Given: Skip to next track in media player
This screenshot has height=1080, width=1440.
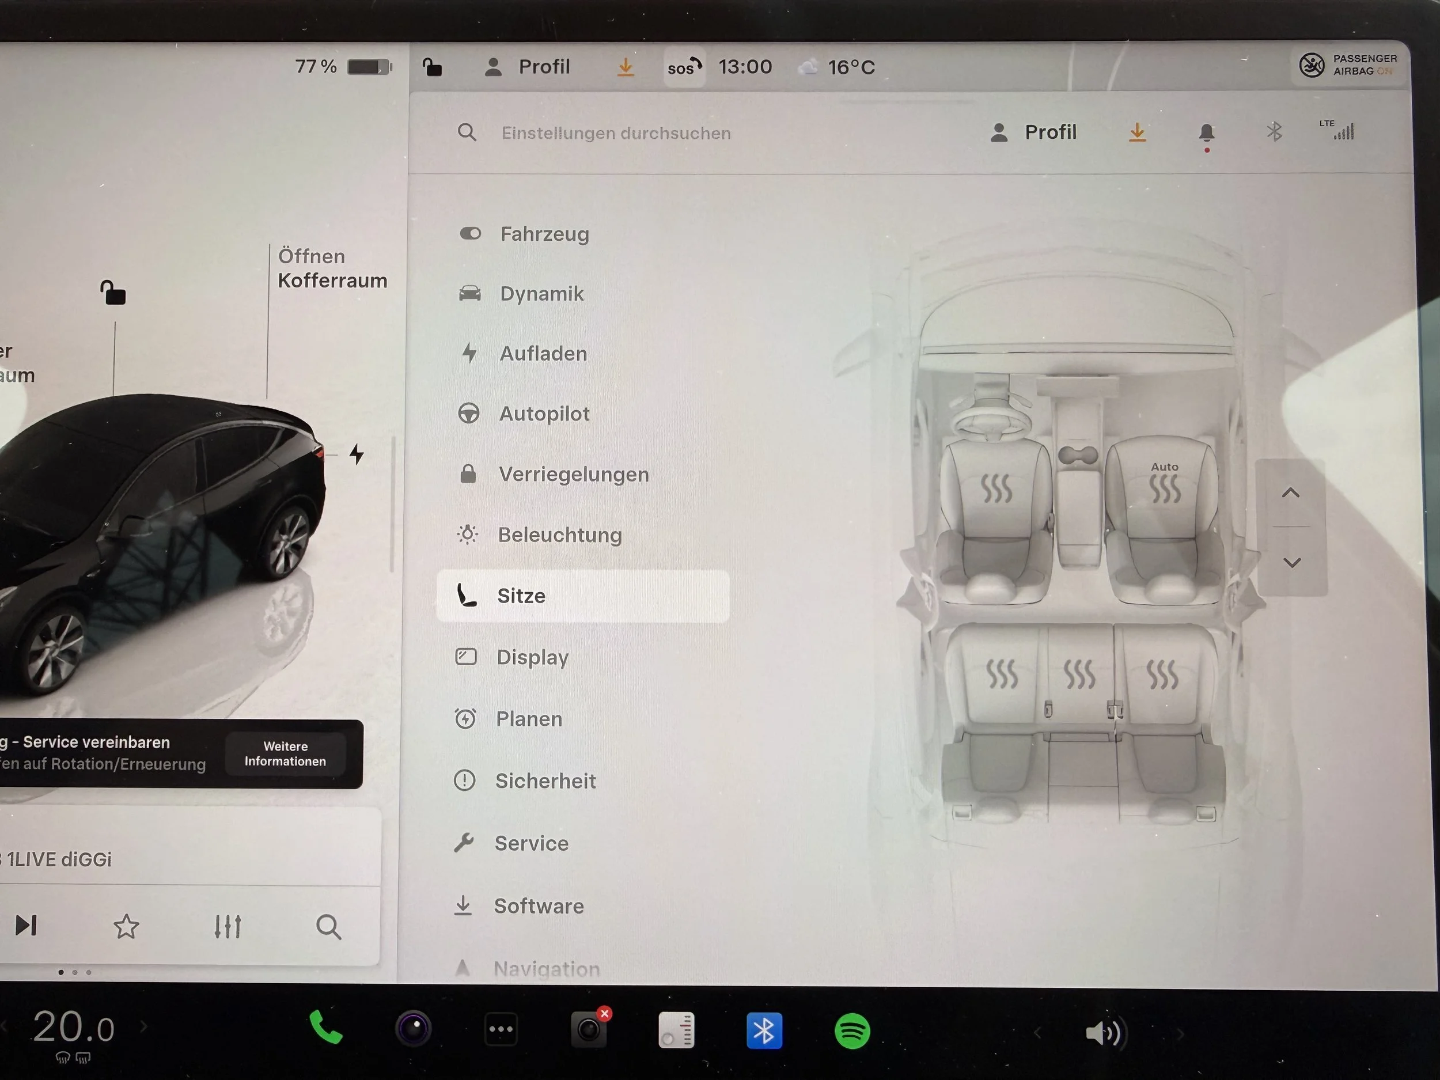Looking at the screenshot, I should [x=26, y=925].
